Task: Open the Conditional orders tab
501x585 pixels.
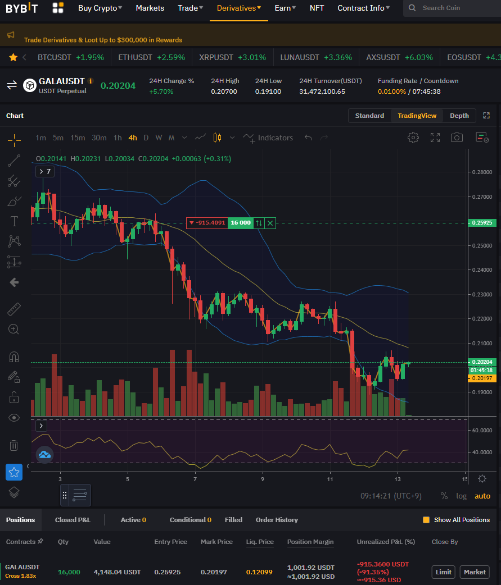Action: tap(190, 520)
